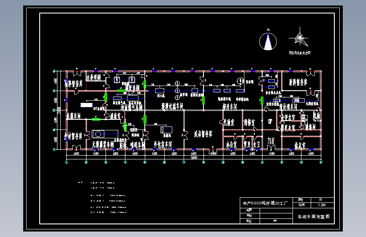Click the 消毒室 room label
The image size is (366, 237).
click(115, 116)
